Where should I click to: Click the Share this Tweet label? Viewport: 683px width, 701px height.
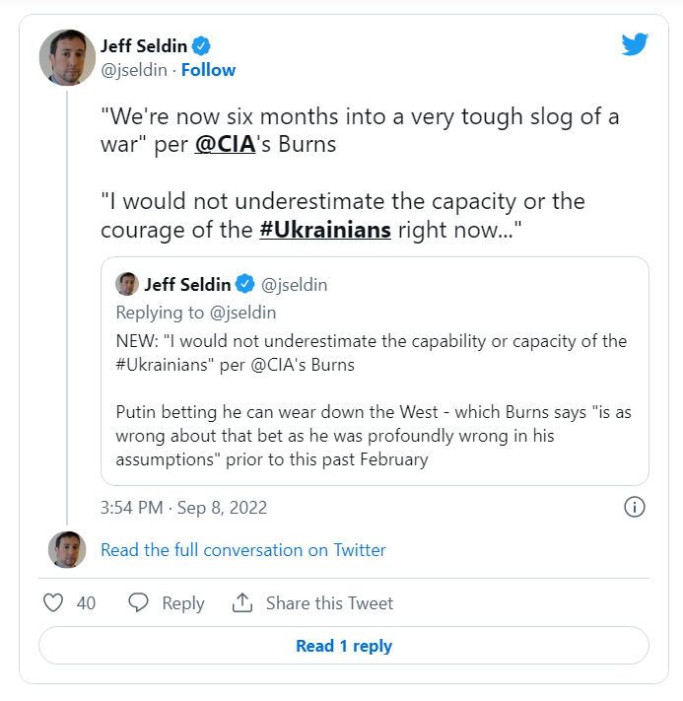[329, 603]
